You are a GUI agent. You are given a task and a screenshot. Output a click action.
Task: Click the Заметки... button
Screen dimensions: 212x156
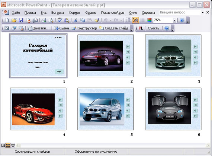pos(39,28)
